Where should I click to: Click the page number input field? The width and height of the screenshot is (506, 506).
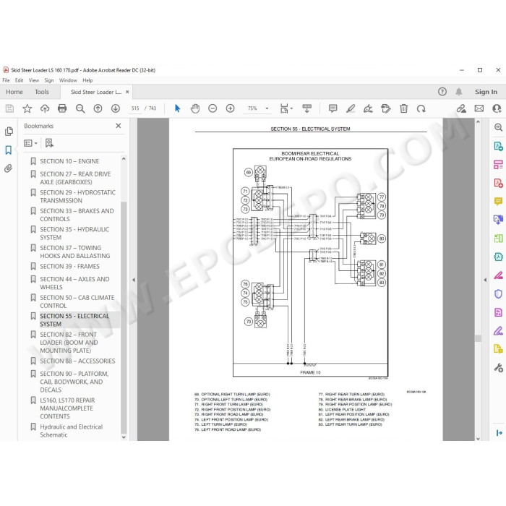pos(135,108)
